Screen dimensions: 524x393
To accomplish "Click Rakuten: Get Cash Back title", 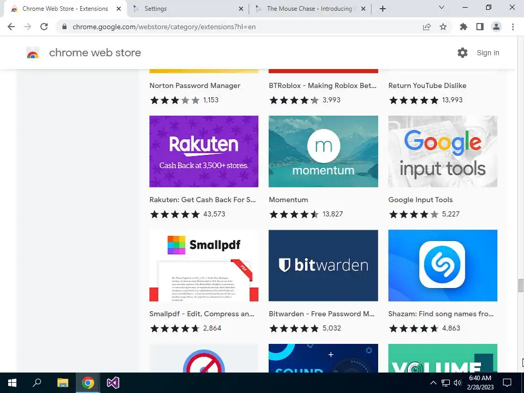I will 203,200.
